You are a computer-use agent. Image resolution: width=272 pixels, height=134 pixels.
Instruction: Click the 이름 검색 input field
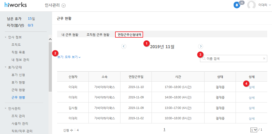click(x=234, y=59)
